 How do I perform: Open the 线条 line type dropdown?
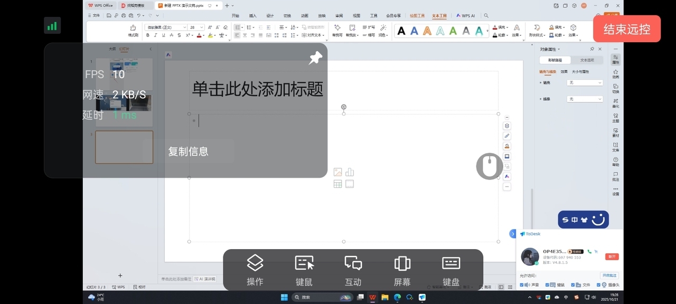point(585,99)
